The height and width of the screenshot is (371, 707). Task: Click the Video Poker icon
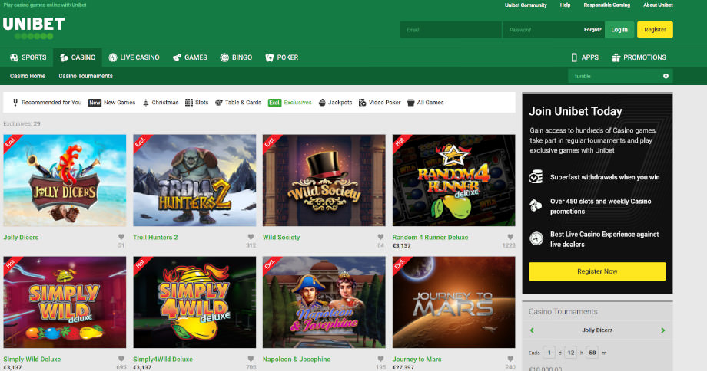pyautogui.click(x=362, y=103)
